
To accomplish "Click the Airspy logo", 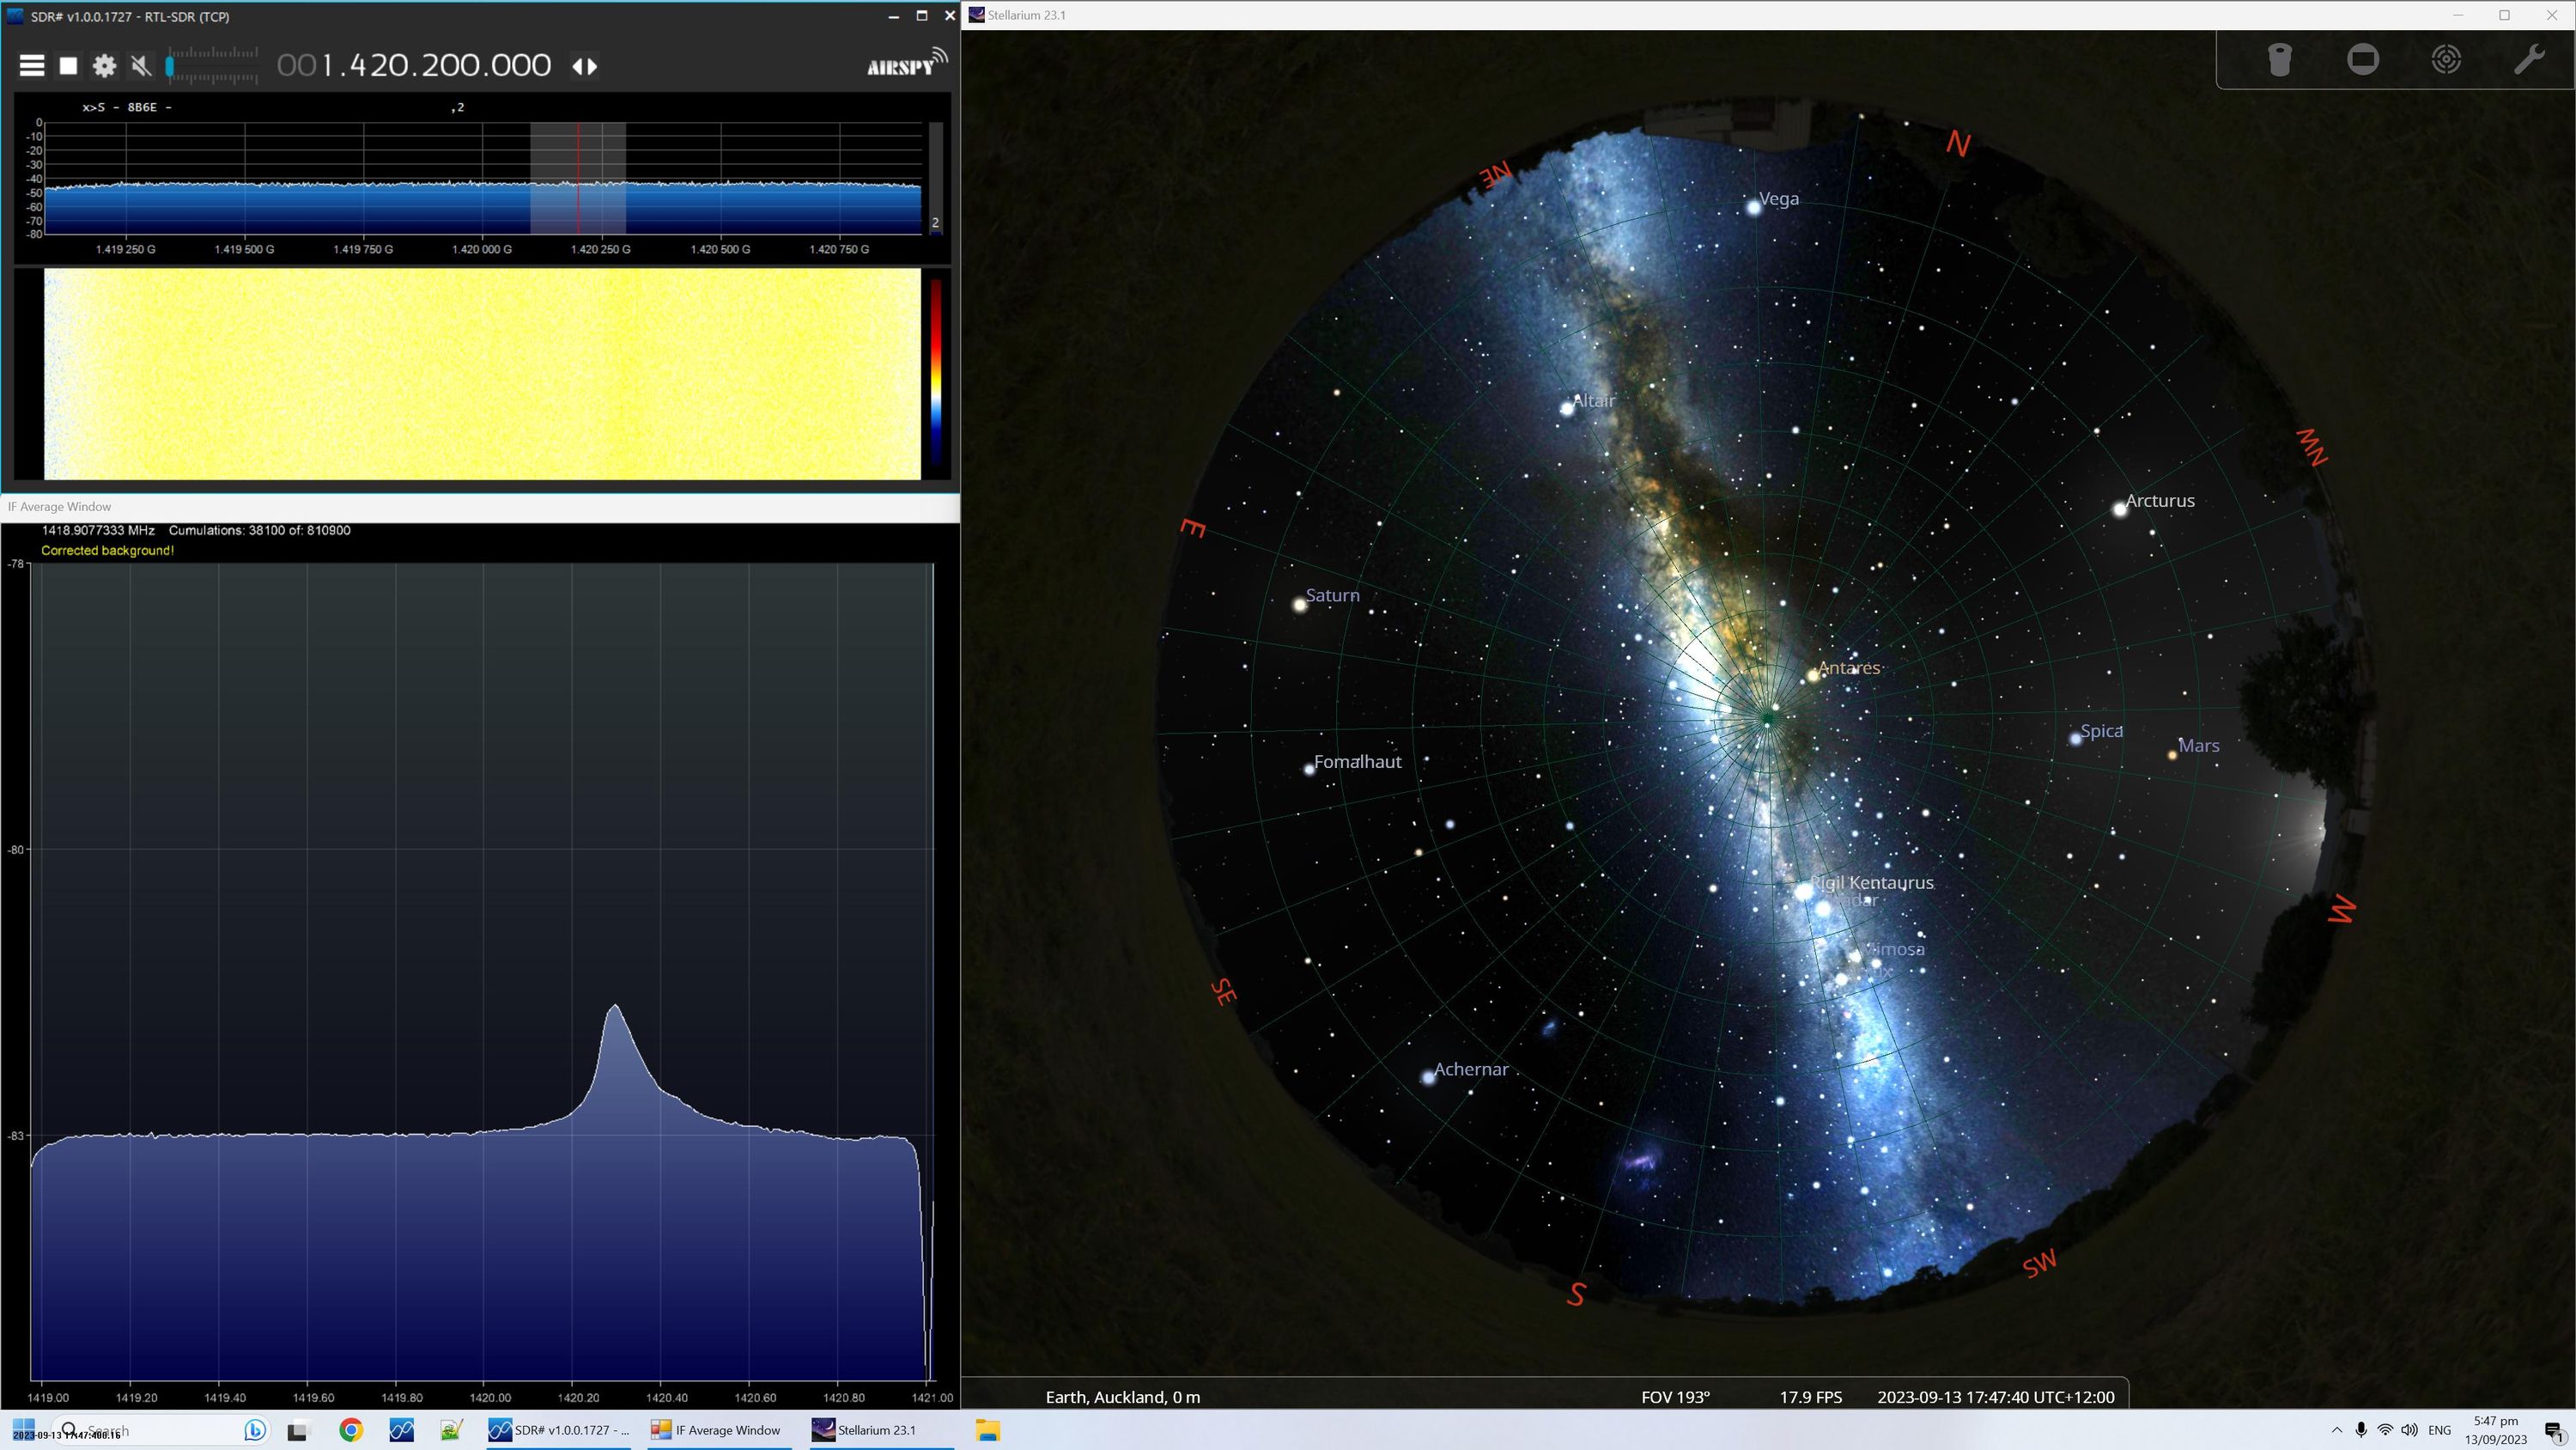I will [906, 64].
